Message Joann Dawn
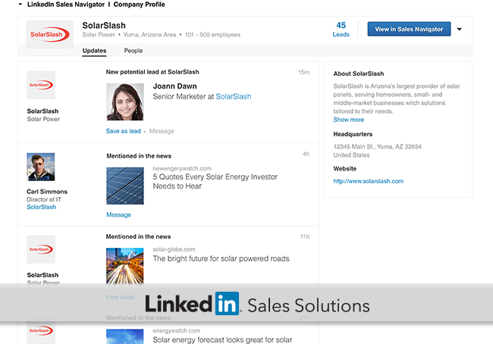 coord(162,131)
